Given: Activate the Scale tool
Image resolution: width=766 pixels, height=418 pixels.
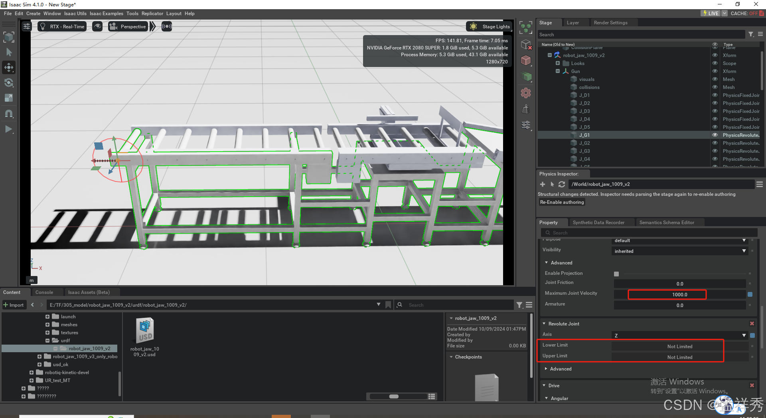Looking at the screenshot, I should (x=9, y=98).
